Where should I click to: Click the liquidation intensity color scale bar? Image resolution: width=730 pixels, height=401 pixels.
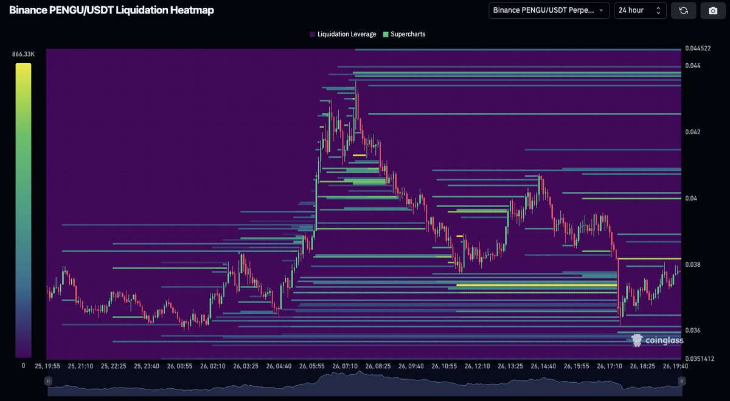pos(23,210)
